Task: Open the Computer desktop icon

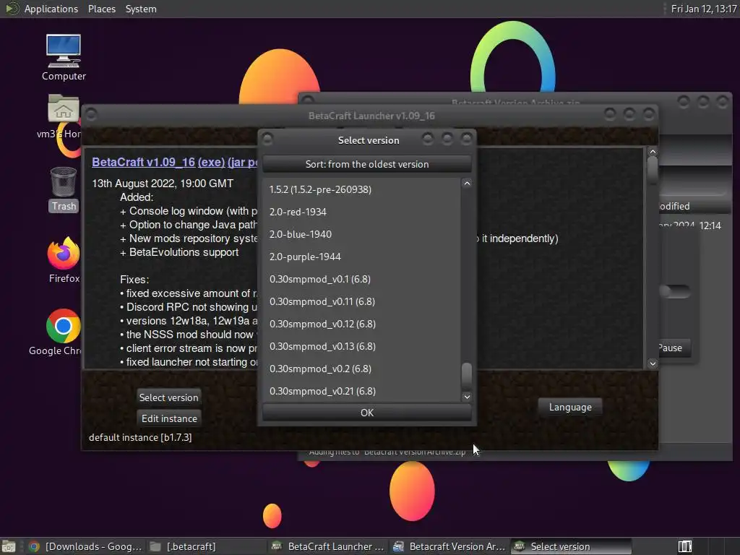Action: pos(64,56)
